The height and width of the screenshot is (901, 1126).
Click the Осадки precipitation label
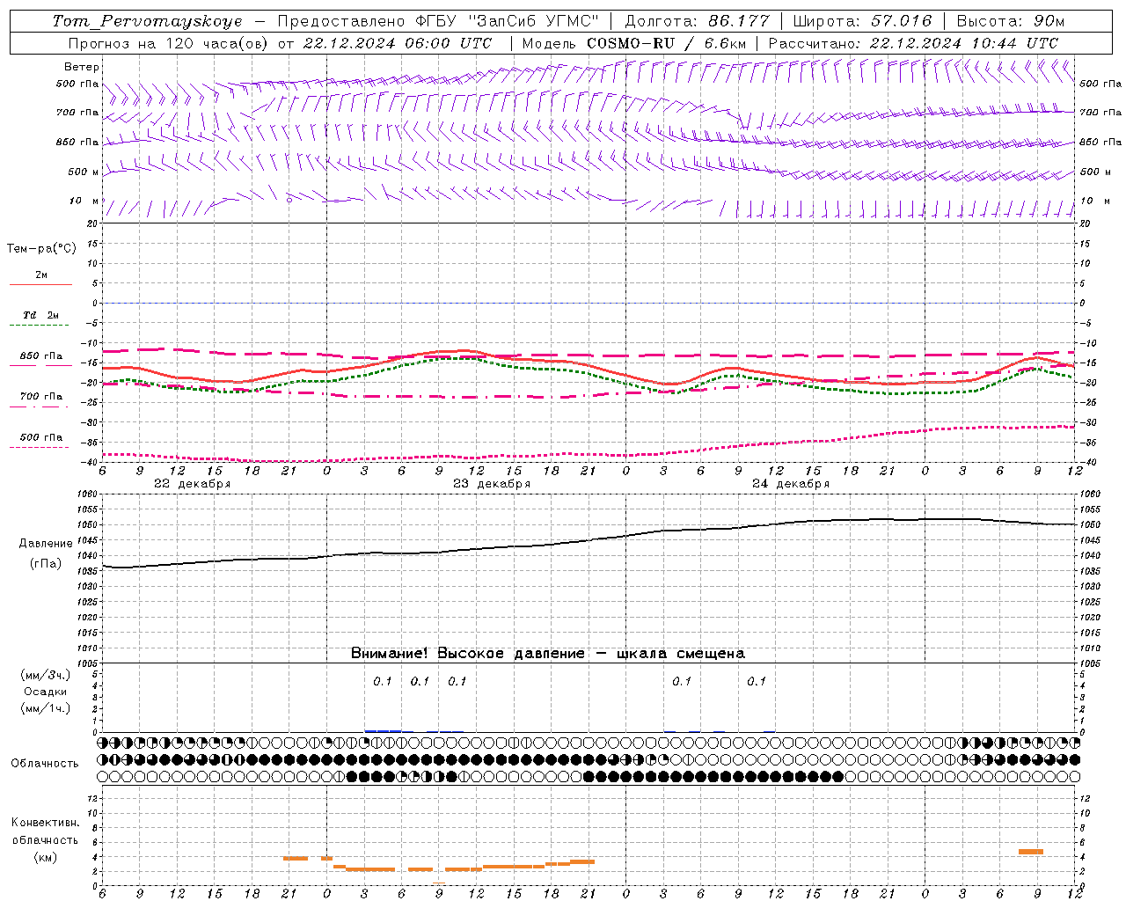point(46,692)
